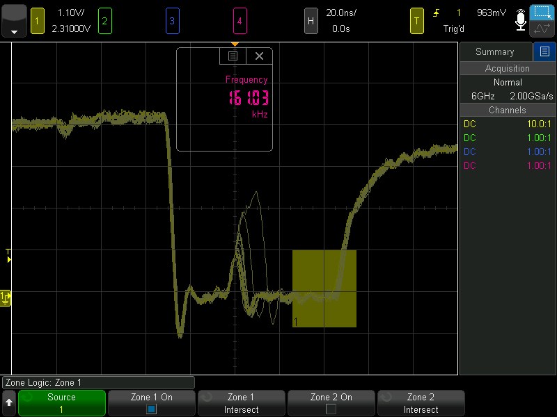Click the trigger level T marker
The image size is (557, 417).
pos(8,256)
